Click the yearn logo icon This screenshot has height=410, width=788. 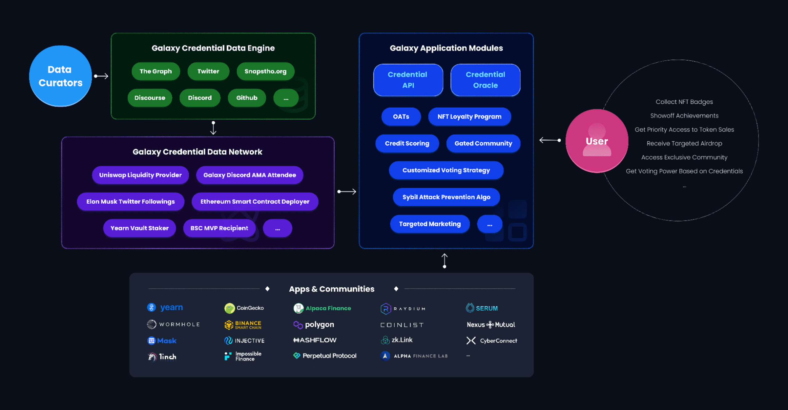point(151,307)
